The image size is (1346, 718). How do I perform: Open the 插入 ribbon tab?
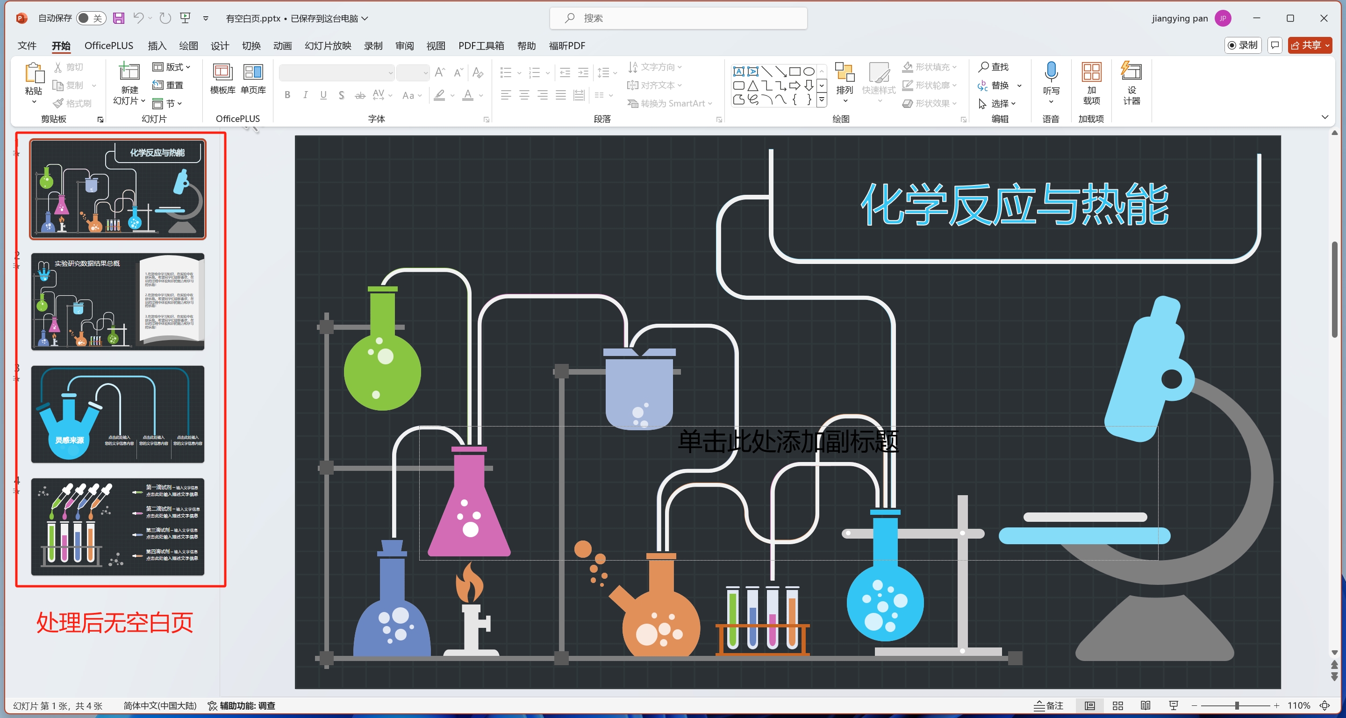pos(157,45)
